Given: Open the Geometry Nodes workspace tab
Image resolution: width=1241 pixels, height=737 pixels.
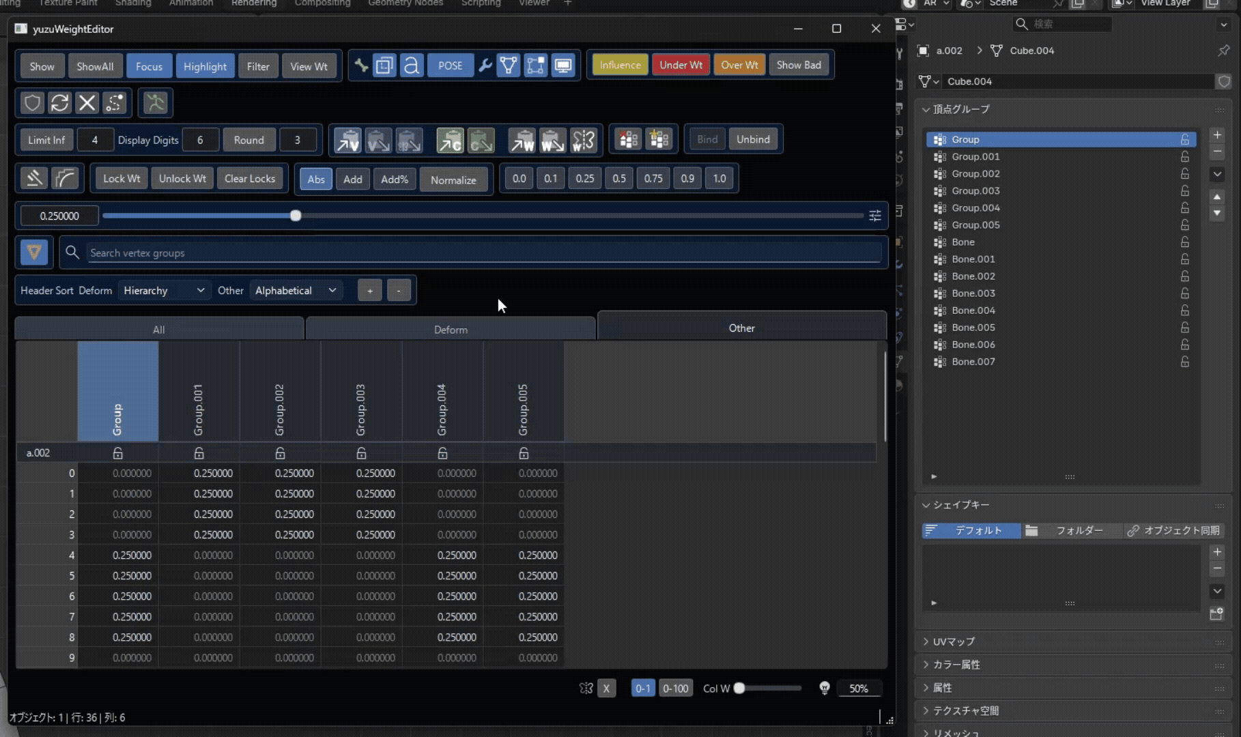Looking at the screenshot, I should click(405, 3).
